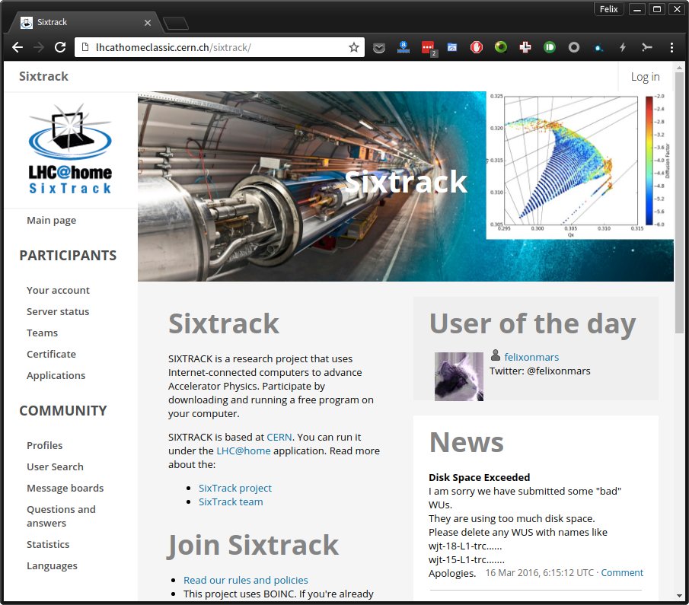Click the Pocket extension icon
The image size is (689, 605).
pyautogui.click(x=378, y=47)
